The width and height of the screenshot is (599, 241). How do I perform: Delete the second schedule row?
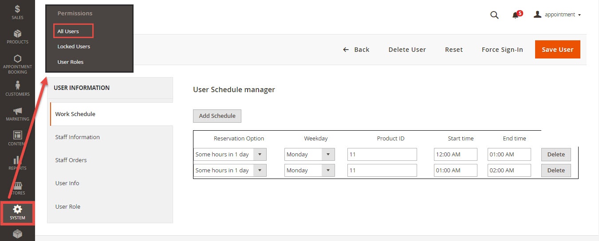tap(556, 171)
